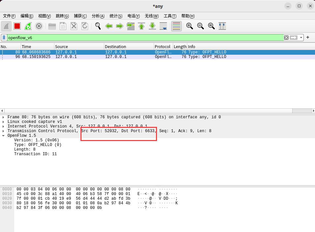This screenshot has width=315, height=232.
Task: Open the 无线(W) menu
Action: (x=152, y=16)
